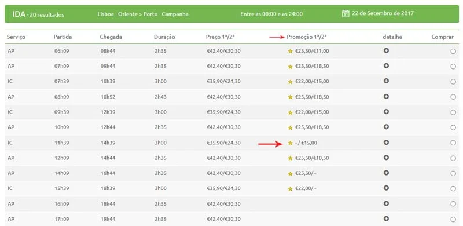This screenshot has height=226, width=463.
Task: Choose the 17h09 AP radio button
Action: point(453,219)
